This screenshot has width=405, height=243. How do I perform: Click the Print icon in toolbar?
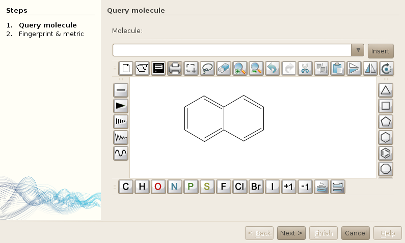(x=175, y=68)
